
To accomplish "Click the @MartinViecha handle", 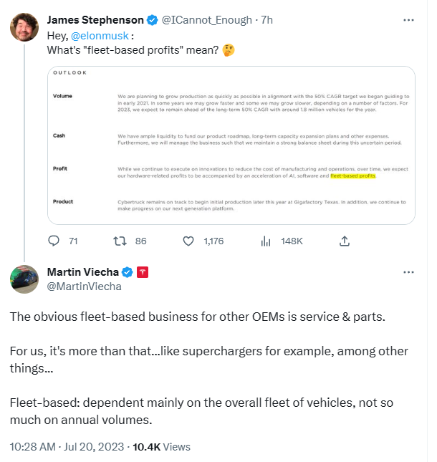I will pos(84,287).
